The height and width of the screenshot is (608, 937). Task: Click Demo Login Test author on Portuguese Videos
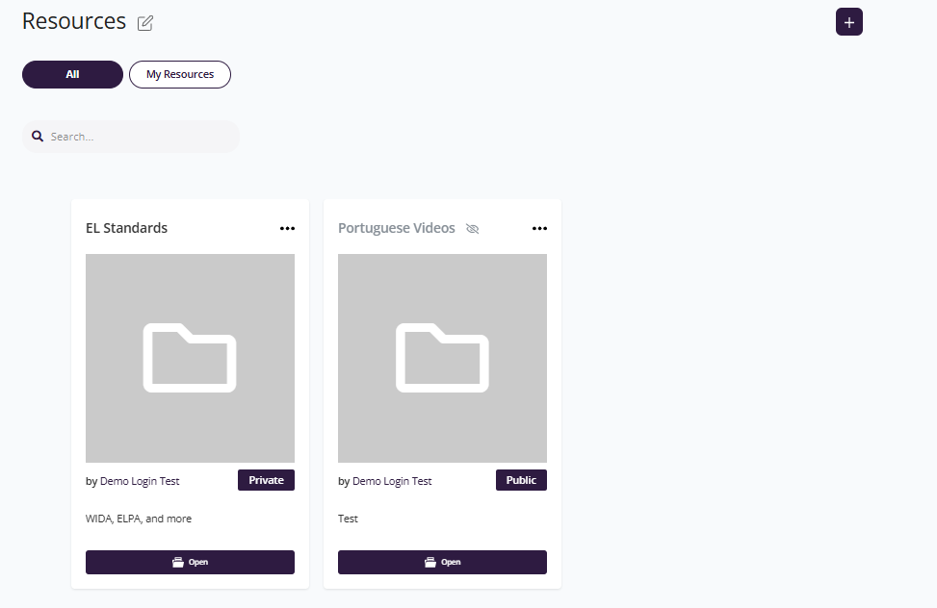[x=392, y=481]
